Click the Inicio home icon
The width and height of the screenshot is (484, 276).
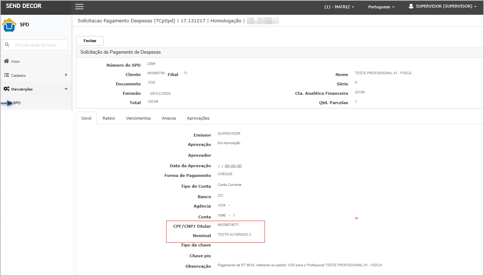(6, 61)
